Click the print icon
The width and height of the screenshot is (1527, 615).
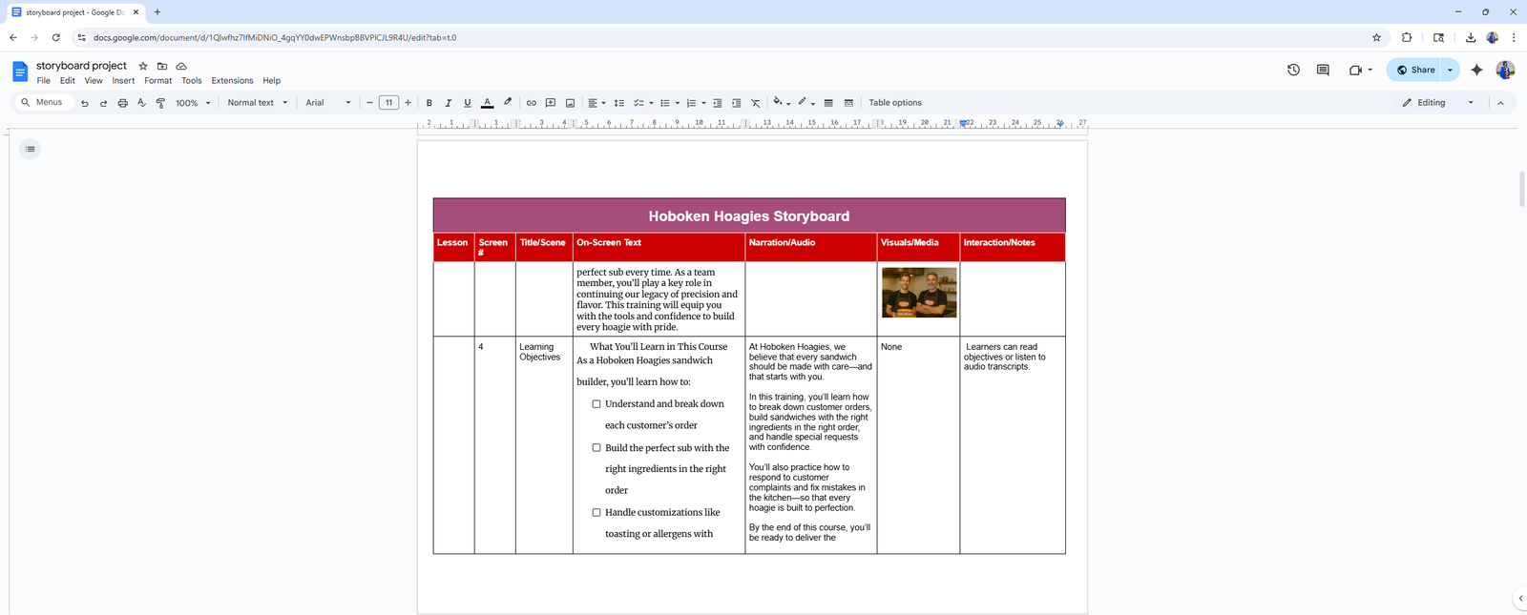point(122,103)
